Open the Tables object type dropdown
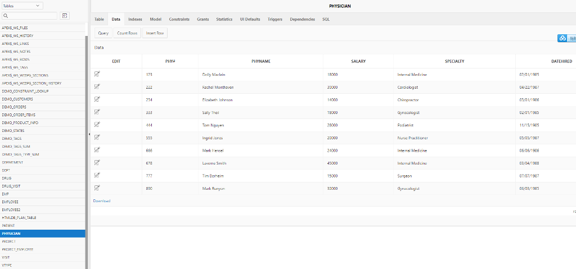The image size is (576, 269). pos(22,6)
